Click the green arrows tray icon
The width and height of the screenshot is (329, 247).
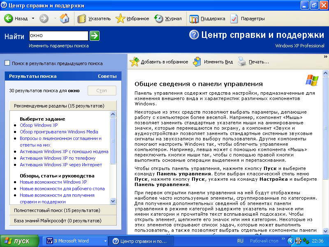point(306,241)
